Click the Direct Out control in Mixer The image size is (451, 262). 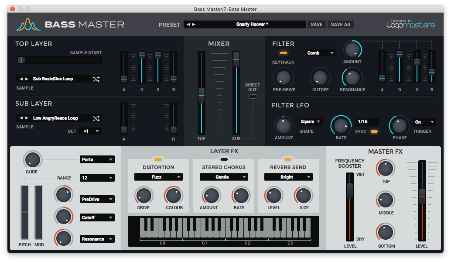(x=253, y=97)
